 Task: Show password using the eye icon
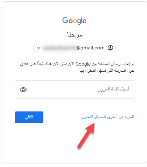coord(23,89)
